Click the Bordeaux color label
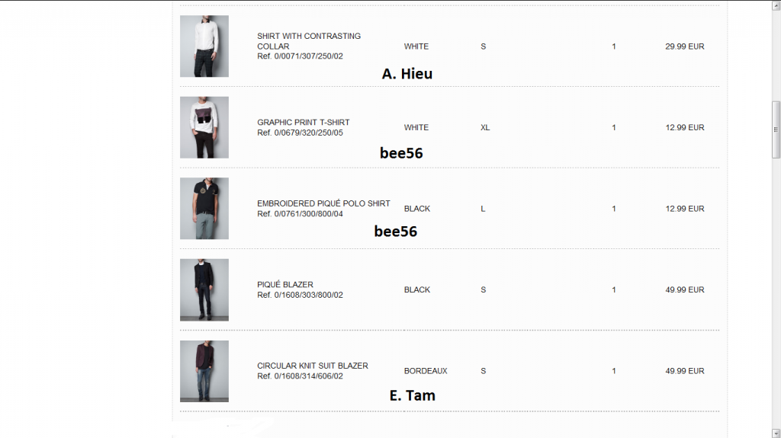Image resolution: width=781 pixels, height=438 pixels. coord(426,371)
